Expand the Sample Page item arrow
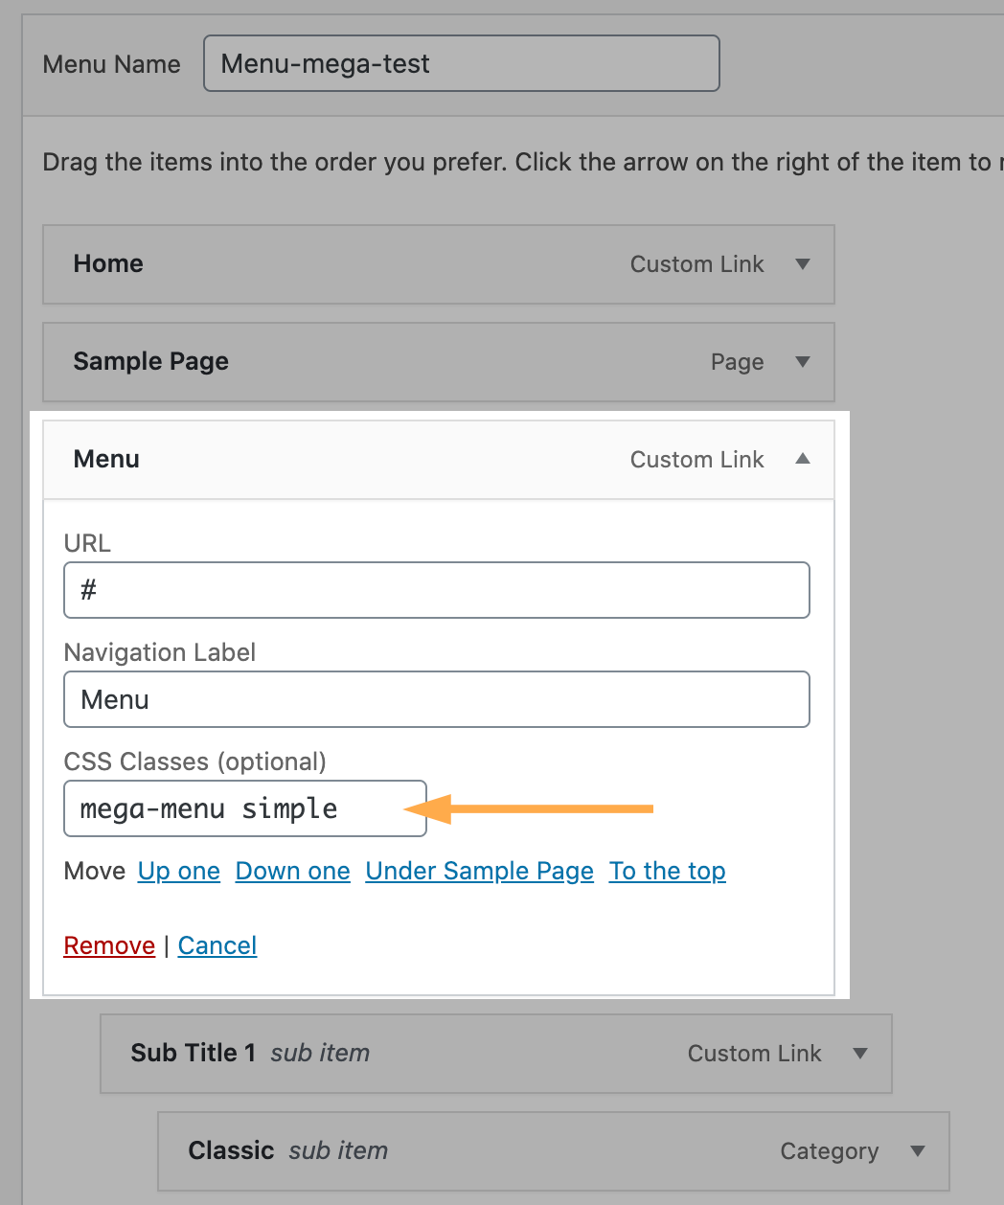 coord(803,362)
